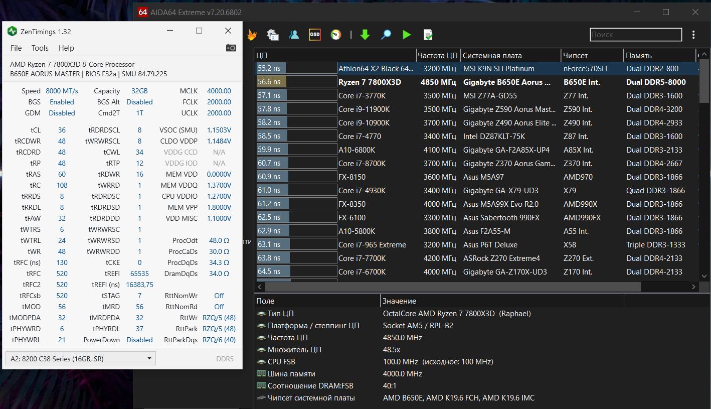Select the Core i7-4770 row
The image size is (711, 409).
[x=476, y=137]
